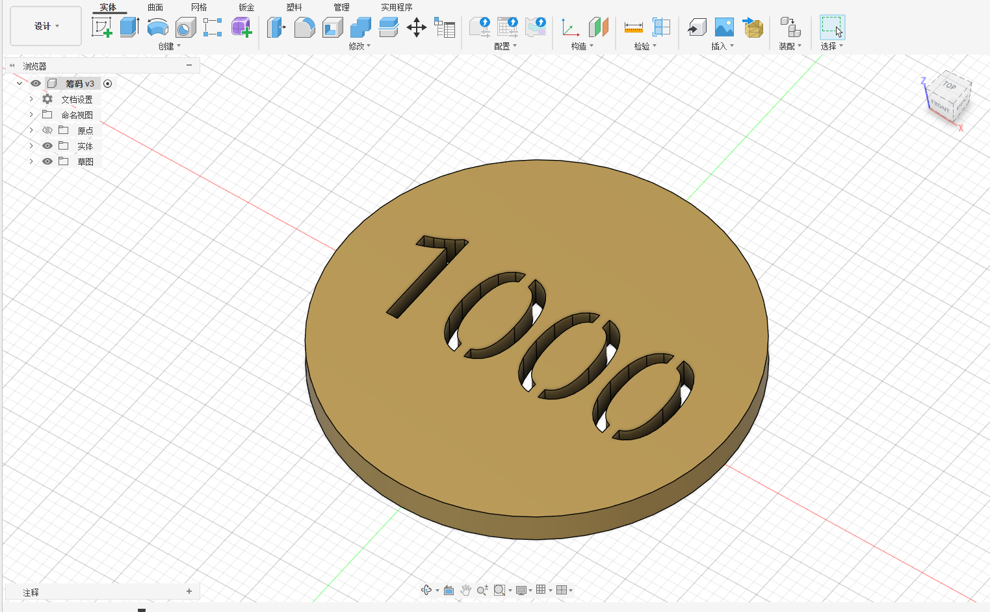Click the rectangular pattern icon

[213, 27]
